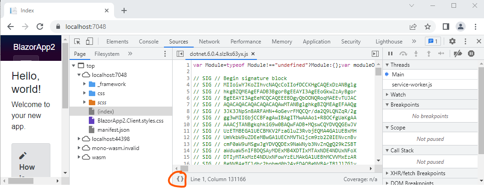Collapse the top frame tree node
The image size is (484, 188).
point(73,66)
